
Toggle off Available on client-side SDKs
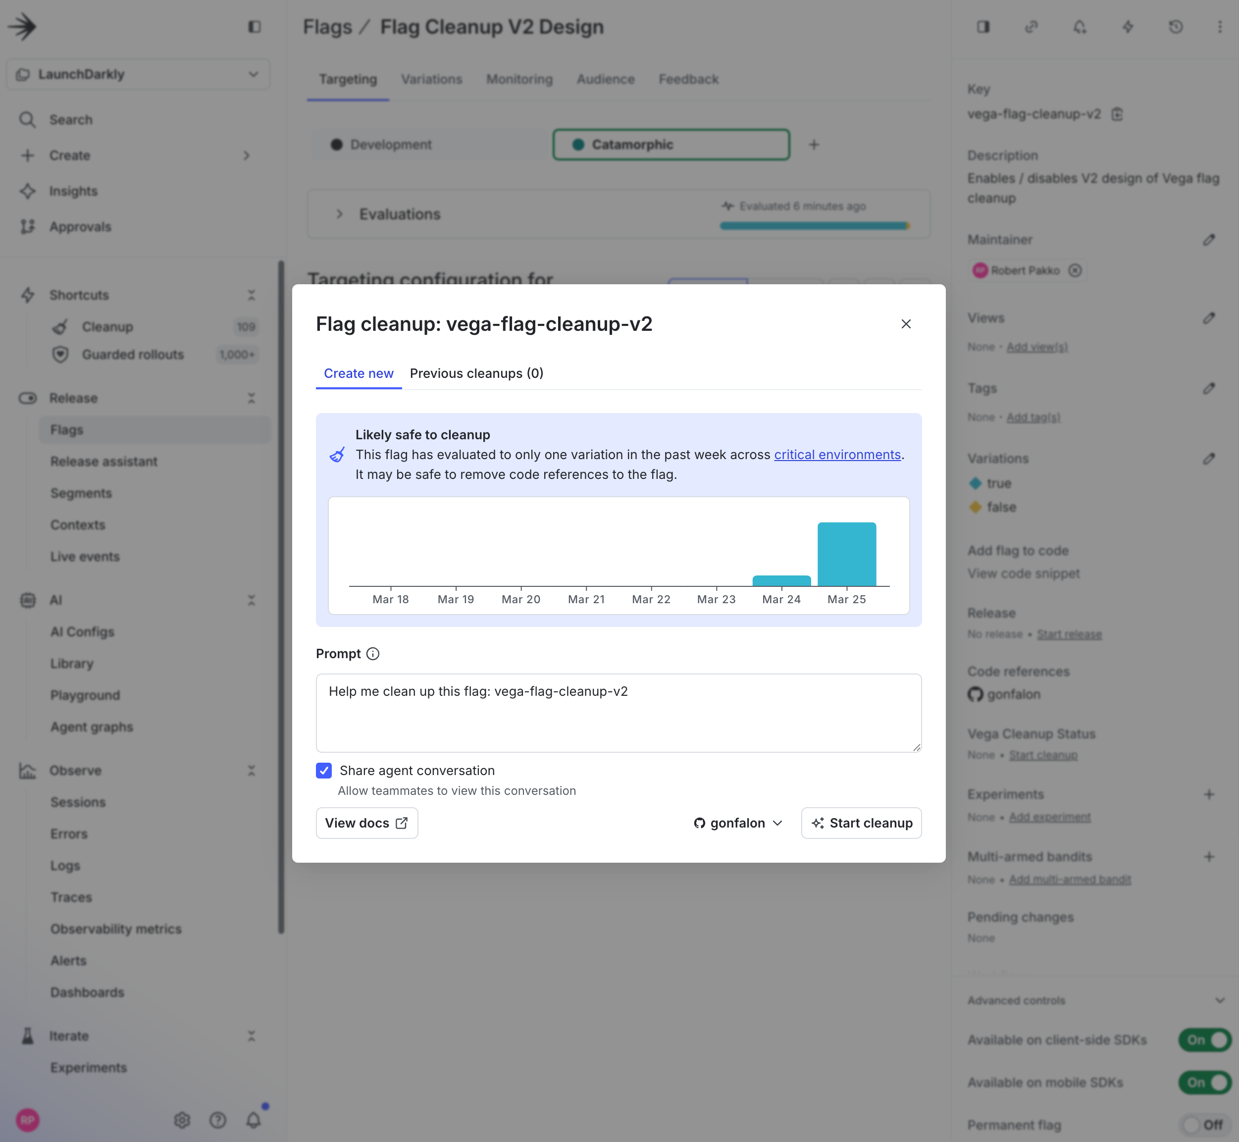1204,1040
